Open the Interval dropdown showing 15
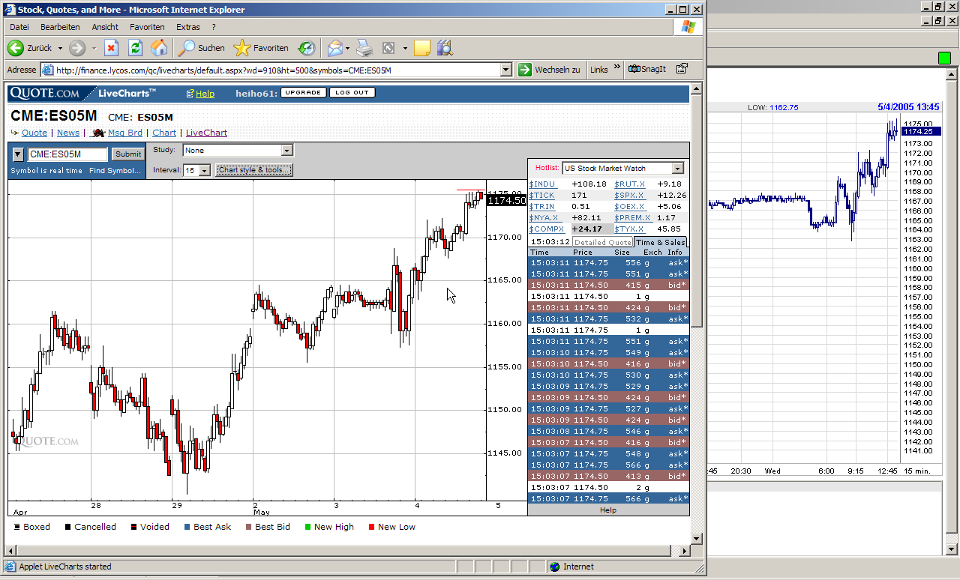The image size is (960, 580). pyautogui.click(x=206, y=171)
